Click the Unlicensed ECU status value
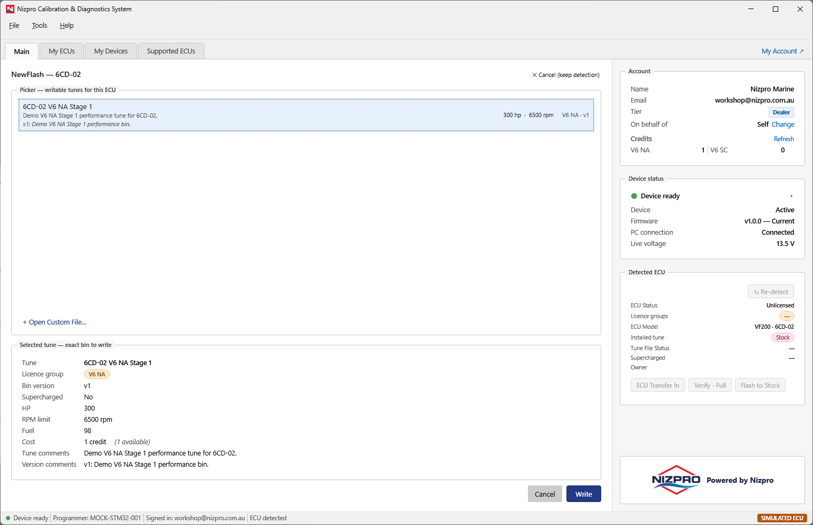Viewport: 813px width, 525px height. click(780, 305)
